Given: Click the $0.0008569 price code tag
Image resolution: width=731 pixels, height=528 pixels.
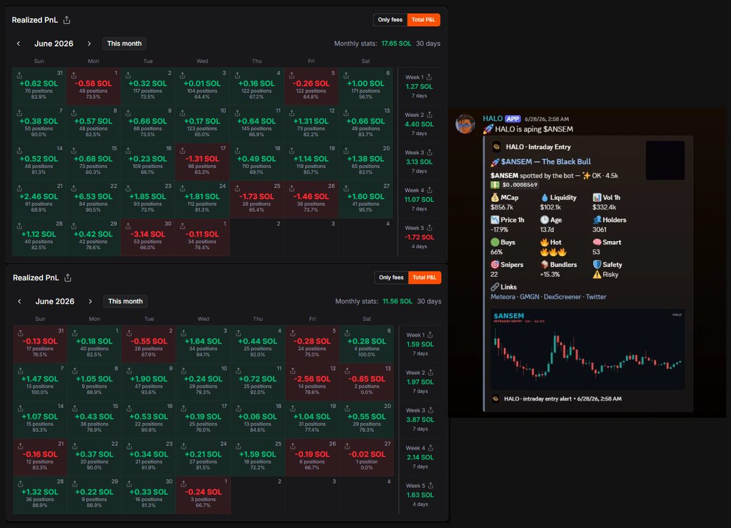Looking at the screenshot, I should click(520, 185).
